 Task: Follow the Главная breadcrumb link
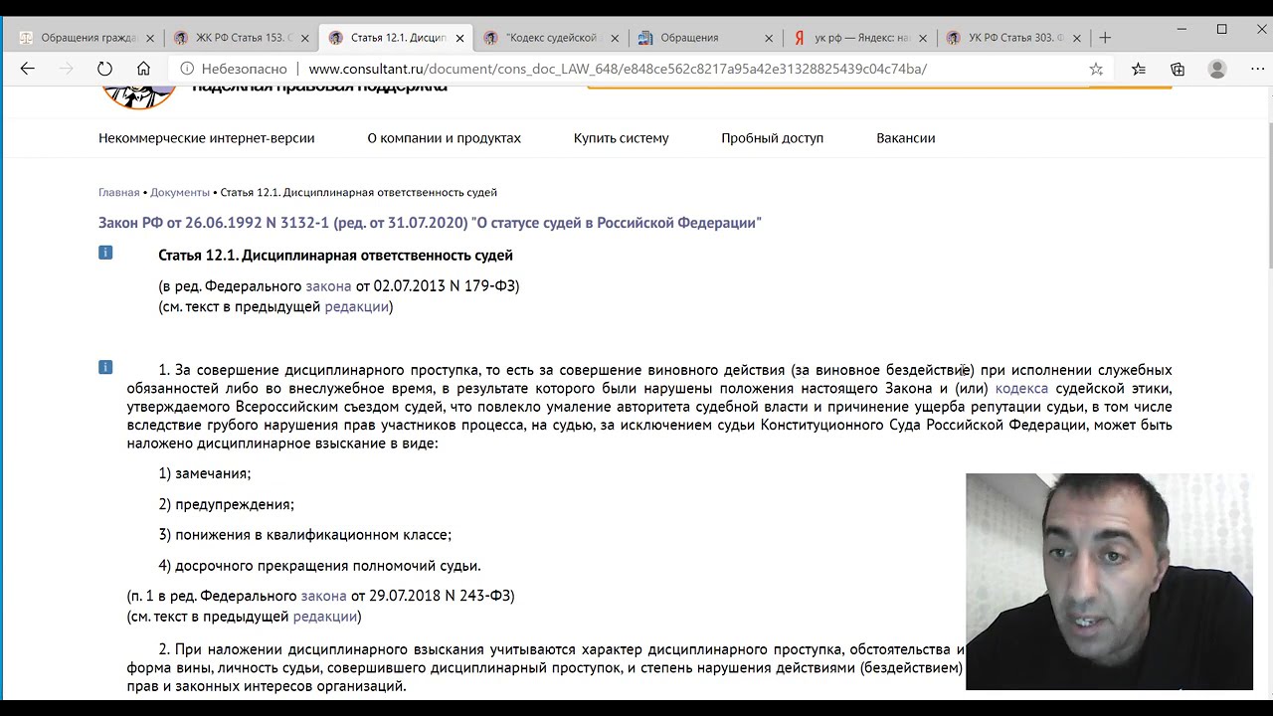(119, 192)
